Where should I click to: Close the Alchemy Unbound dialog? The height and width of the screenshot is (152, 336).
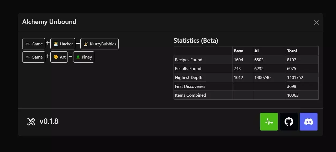pyautogui.click(x=316, y=23)
